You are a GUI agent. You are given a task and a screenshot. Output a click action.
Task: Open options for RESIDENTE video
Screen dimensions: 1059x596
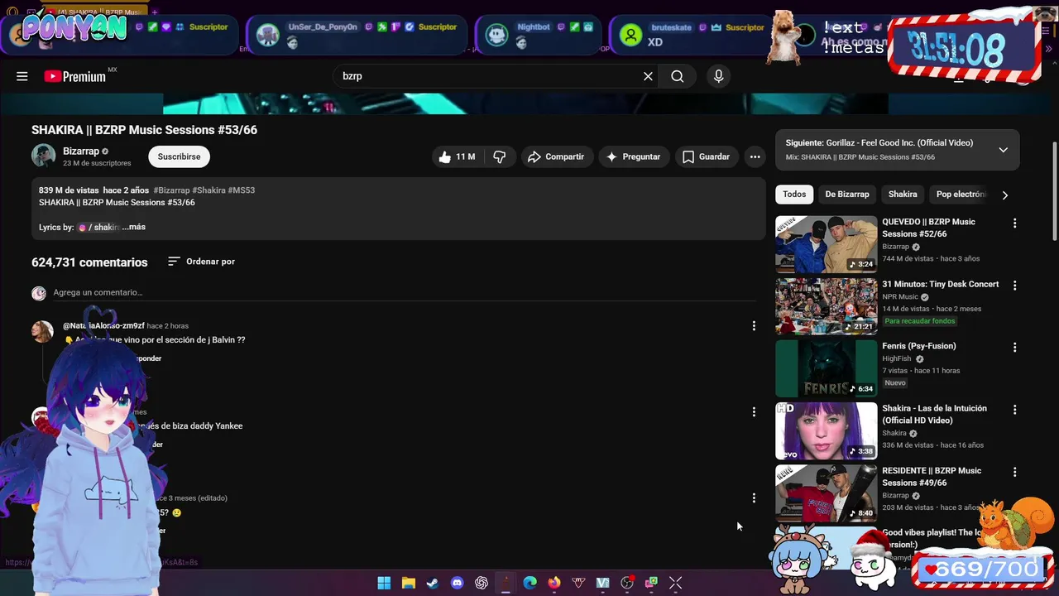coord(1014,472)
